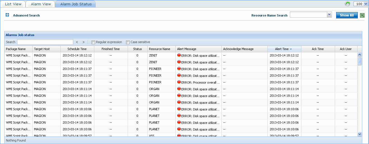369x144 pixels.
Task: Click the Show All button
Action: tap(347, 15)
